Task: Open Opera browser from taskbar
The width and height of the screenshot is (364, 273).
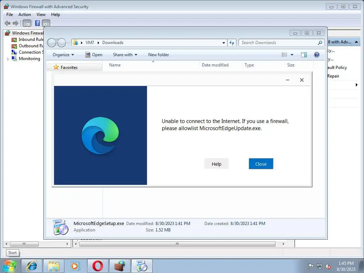Action: (x=98, y=266)
